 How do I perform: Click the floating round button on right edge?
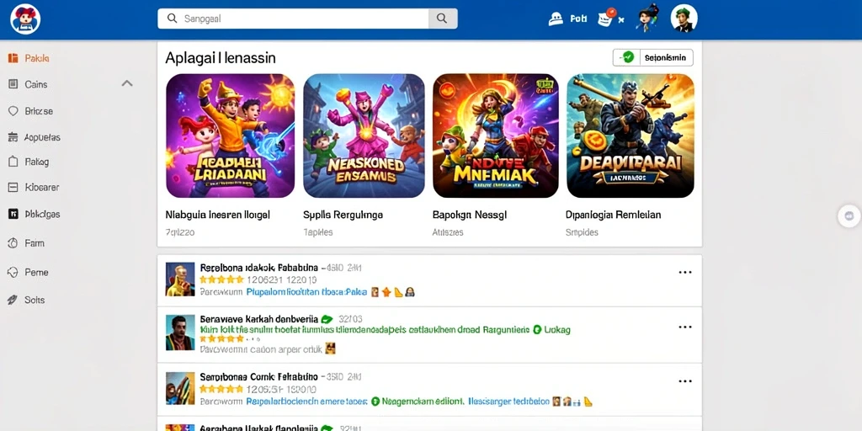[850, 216]
